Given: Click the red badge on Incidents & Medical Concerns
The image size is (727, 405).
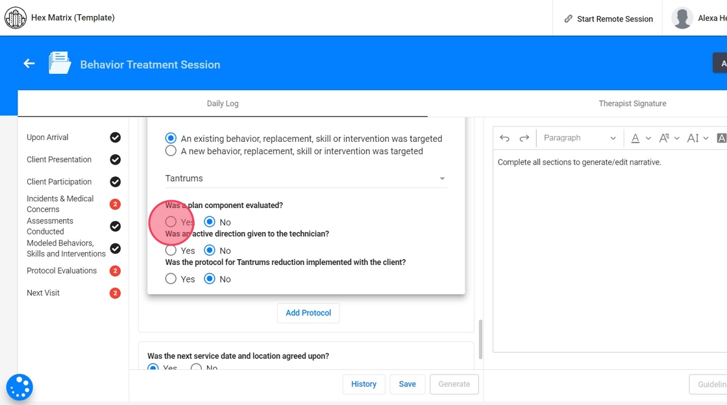Looking at the screenshot, I should (x=116, y=204).
